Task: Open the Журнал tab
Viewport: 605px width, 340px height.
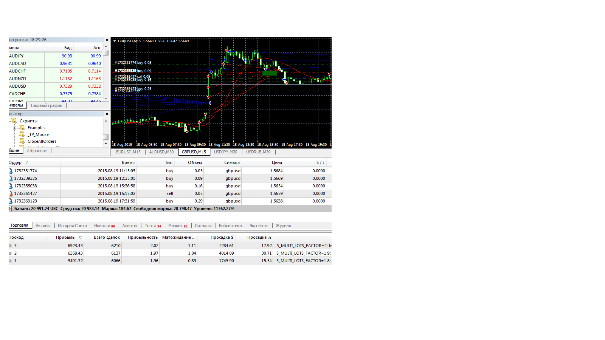Action: coord(283,226)
